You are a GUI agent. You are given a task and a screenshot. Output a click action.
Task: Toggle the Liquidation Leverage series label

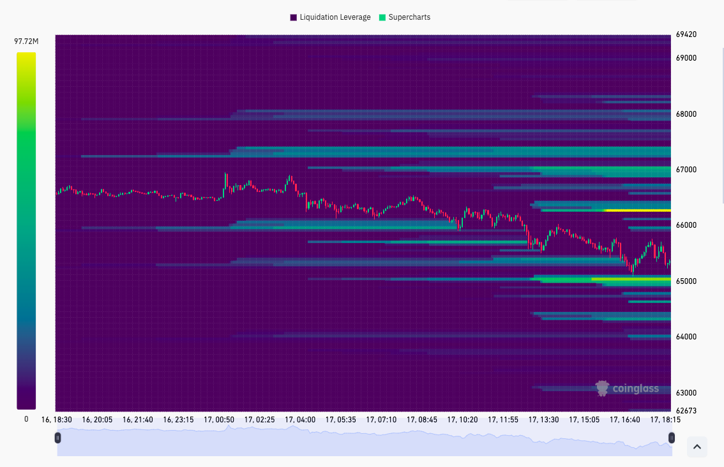[x=335, y=17]
